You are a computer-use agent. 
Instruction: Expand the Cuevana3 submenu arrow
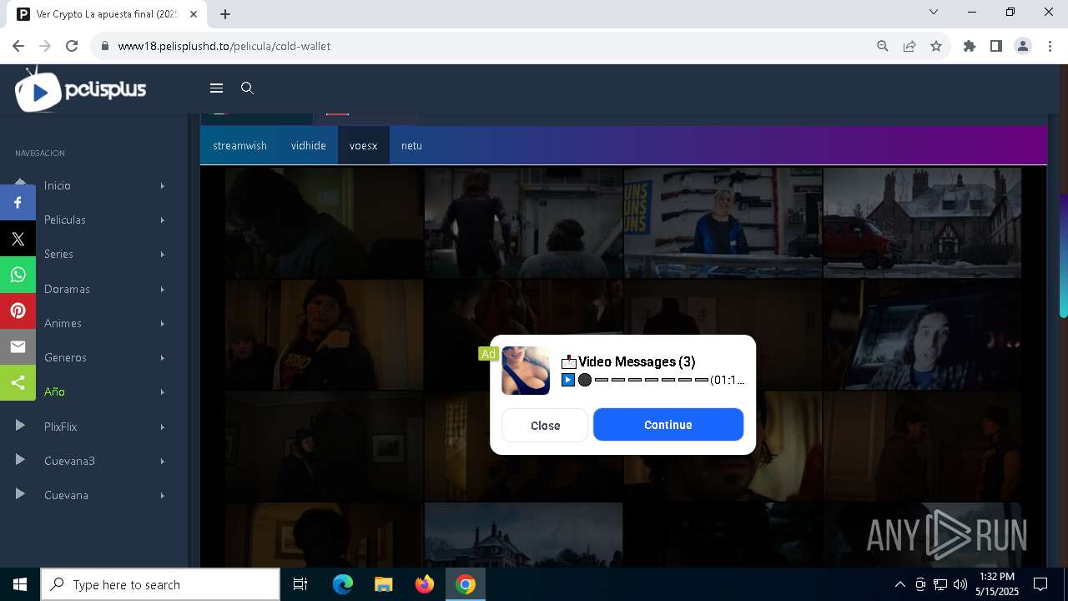(163, 461)
